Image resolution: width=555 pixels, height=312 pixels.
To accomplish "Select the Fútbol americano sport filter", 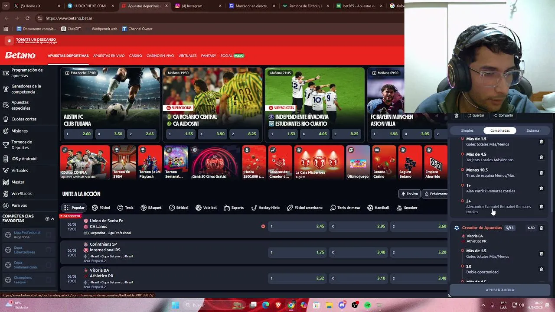I will pyautogui.click(x=305, y=208).
